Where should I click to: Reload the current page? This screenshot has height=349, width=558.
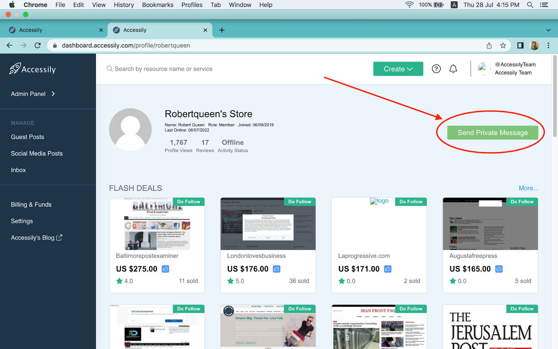[x=38, y=45]
